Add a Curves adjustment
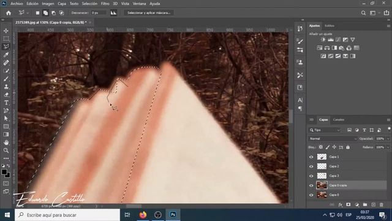The height and width of the screenshot is (221, 392). point(338,39)
